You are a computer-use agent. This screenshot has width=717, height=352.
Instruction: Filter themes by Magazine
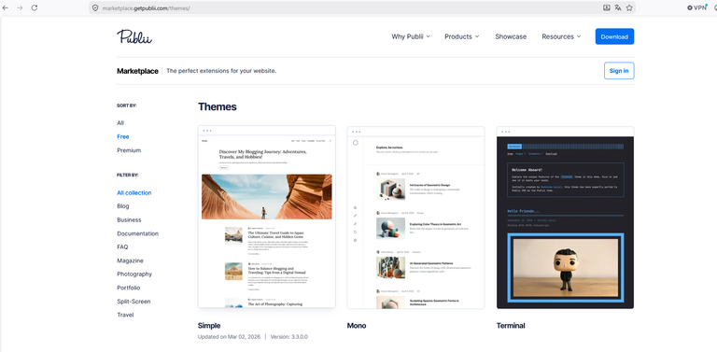point(130,260)
